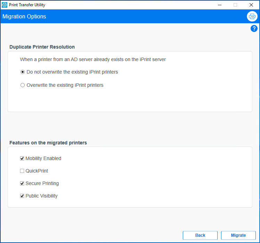
Task: Go back using the Back button
Action: click(200, 235)
